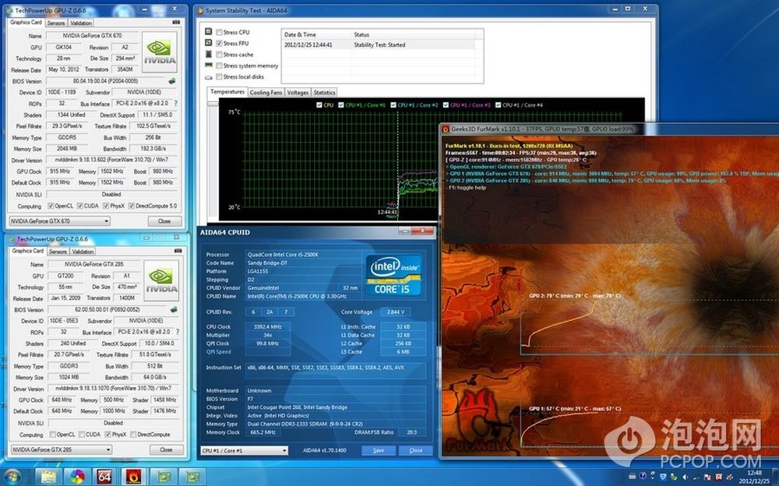Image resolution: width=779 pixels, height=486 pixels.
Task: Click the taskbar clock showing 12:48
Action: pyautogui.click(x=753, y=477)
